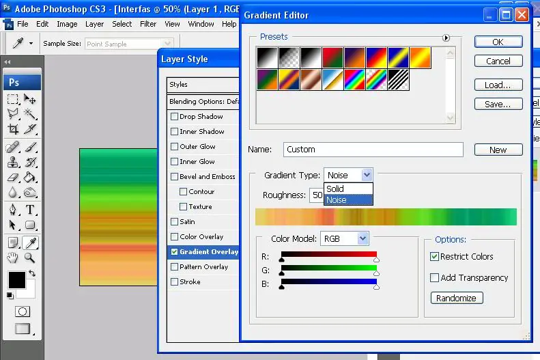Open the Layer menu
This screenshot has width=540, height=360.
click(x=94, y=24)
